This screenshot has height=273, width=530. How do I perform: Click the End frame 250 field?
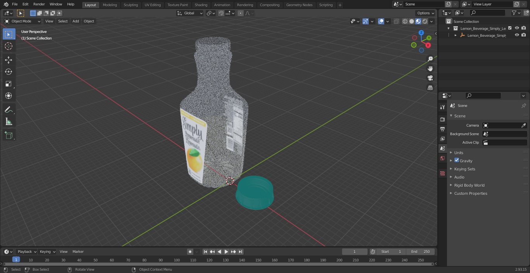point(421,252)
